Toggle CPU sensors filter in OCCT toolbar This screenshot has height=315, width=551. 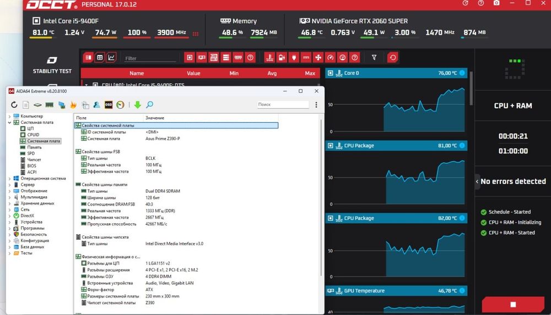point(190,58)
